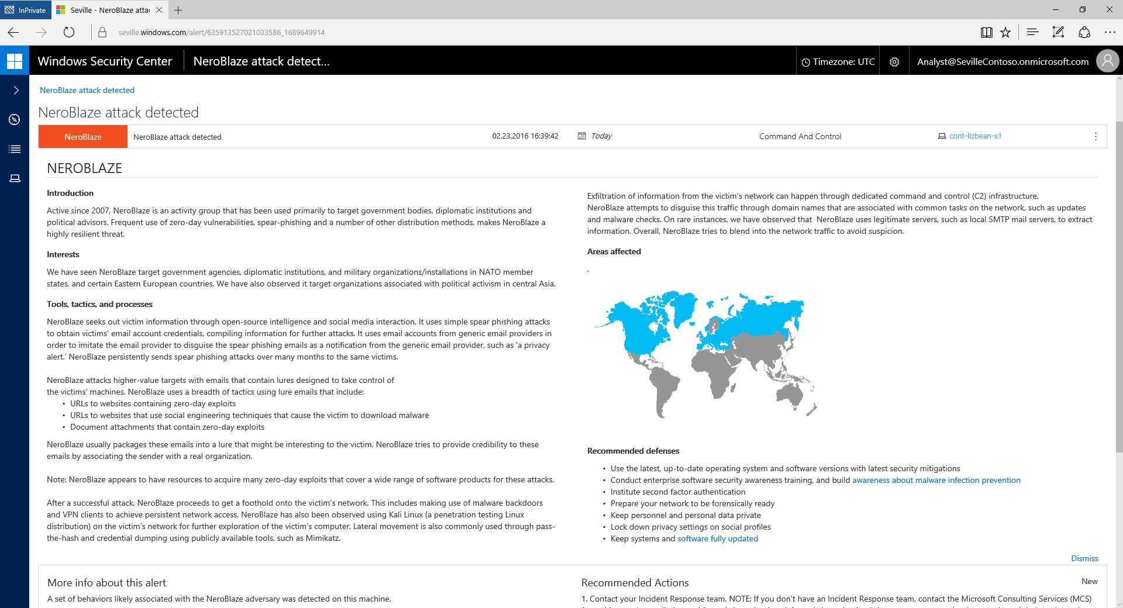The width and height of the screenshot is (1123, 608).
Task: Click the browser address bar URL
Action: coord(222,33)
